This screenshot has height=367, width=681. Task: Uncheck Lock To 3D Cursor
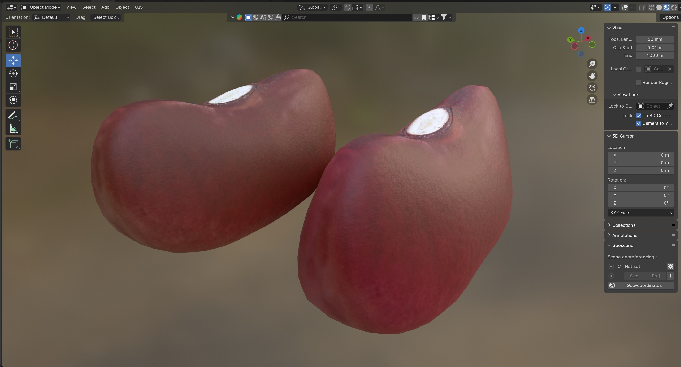pyautogui.click(x=639, y=116)
